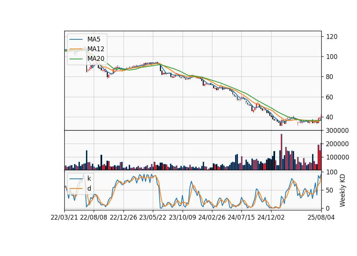Click the 120 price axis tick label

click(x=332, y=37)
